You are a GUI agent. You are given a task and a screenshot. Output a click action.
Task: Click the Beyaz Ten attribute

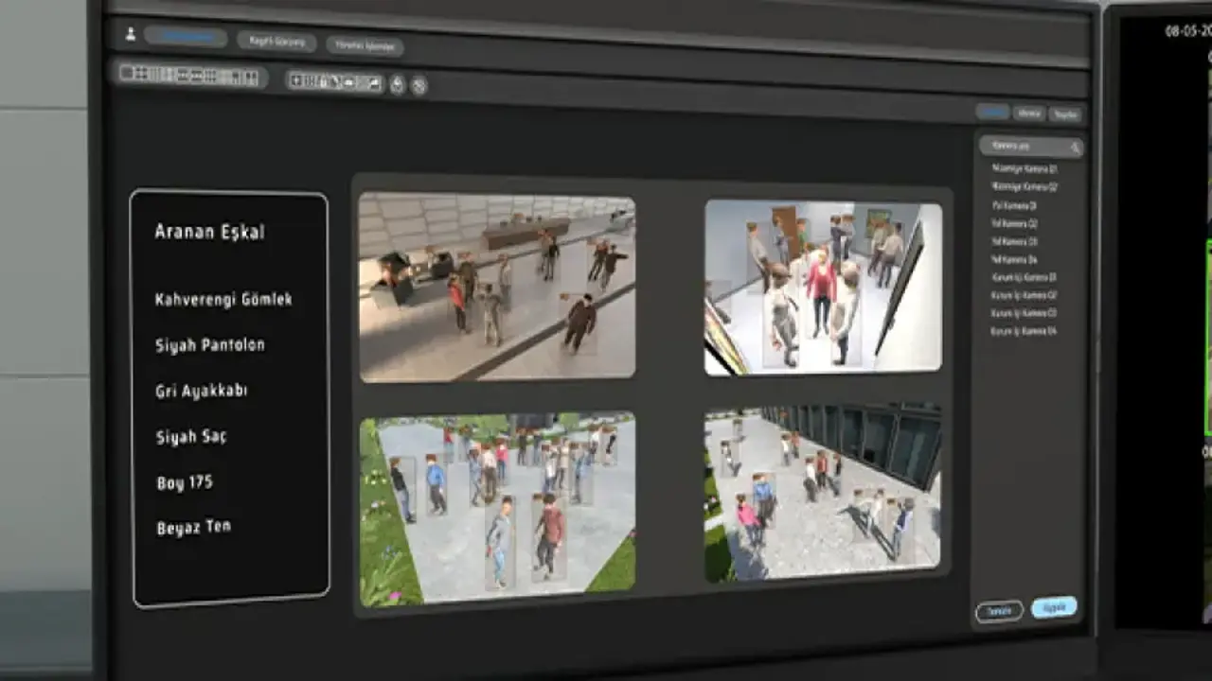[x=193, y=528]
